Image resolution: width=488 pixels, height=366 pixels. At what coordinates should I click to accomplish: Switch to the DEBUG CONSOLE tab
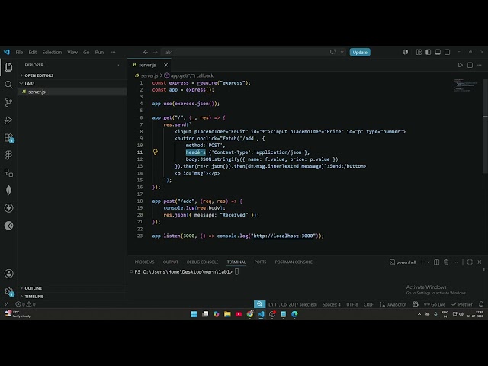202,262
